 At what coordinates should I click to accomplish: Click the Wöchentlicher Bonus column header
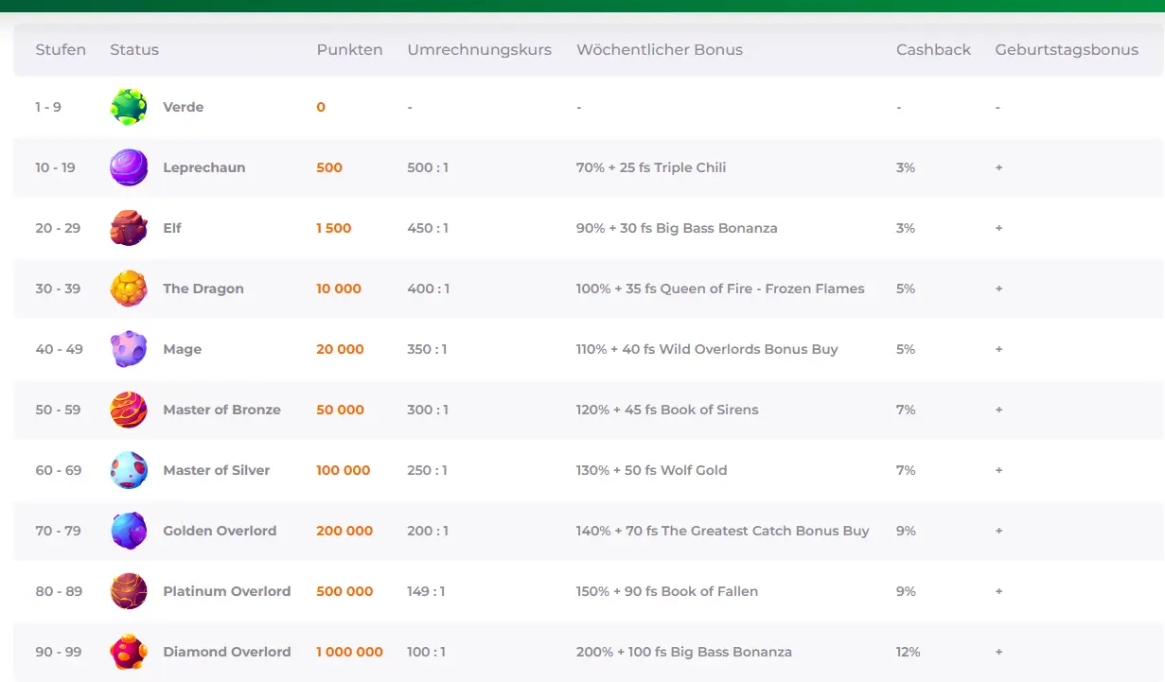[660, 50]
